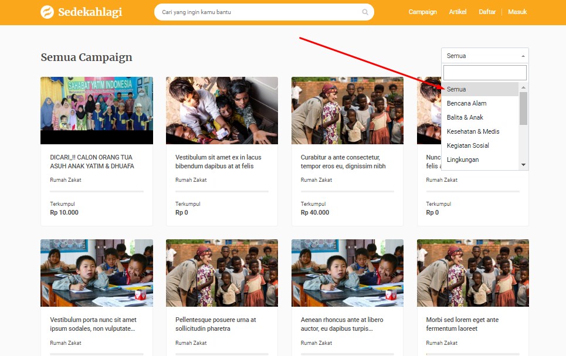The image size is (566, 356).
Task: Click the progress bar of 'Vestibulum sit amet ex' card
Action: tap(222, 191)
